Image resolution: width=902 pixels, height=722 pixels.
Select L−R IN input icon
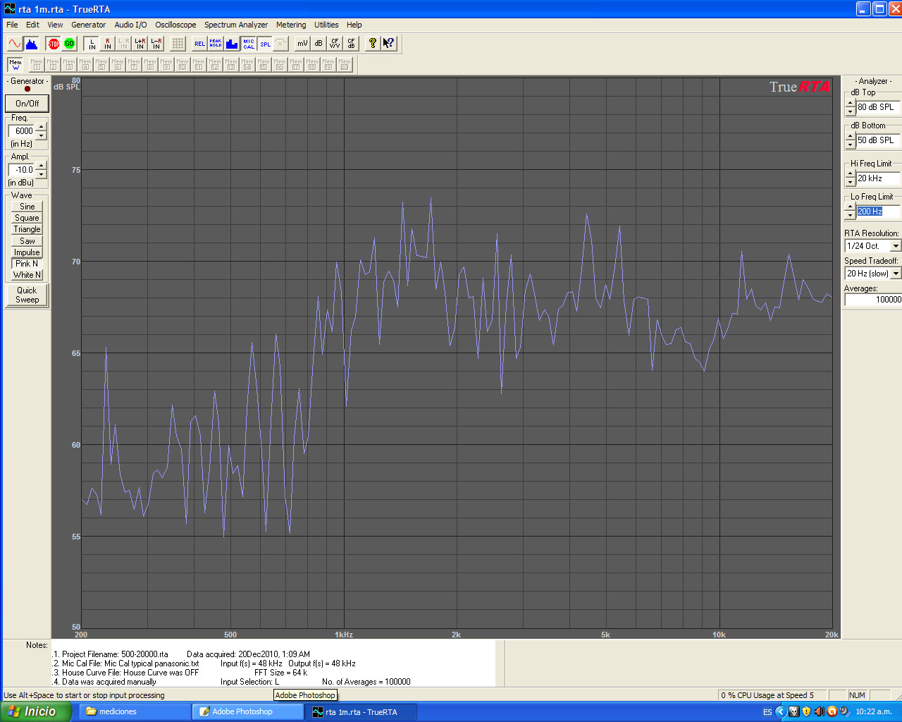[x=156, y=44]
